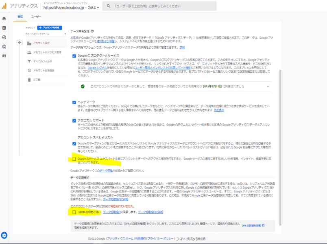Open the Advertising icon in sidebar

click(x=4, y=47)
